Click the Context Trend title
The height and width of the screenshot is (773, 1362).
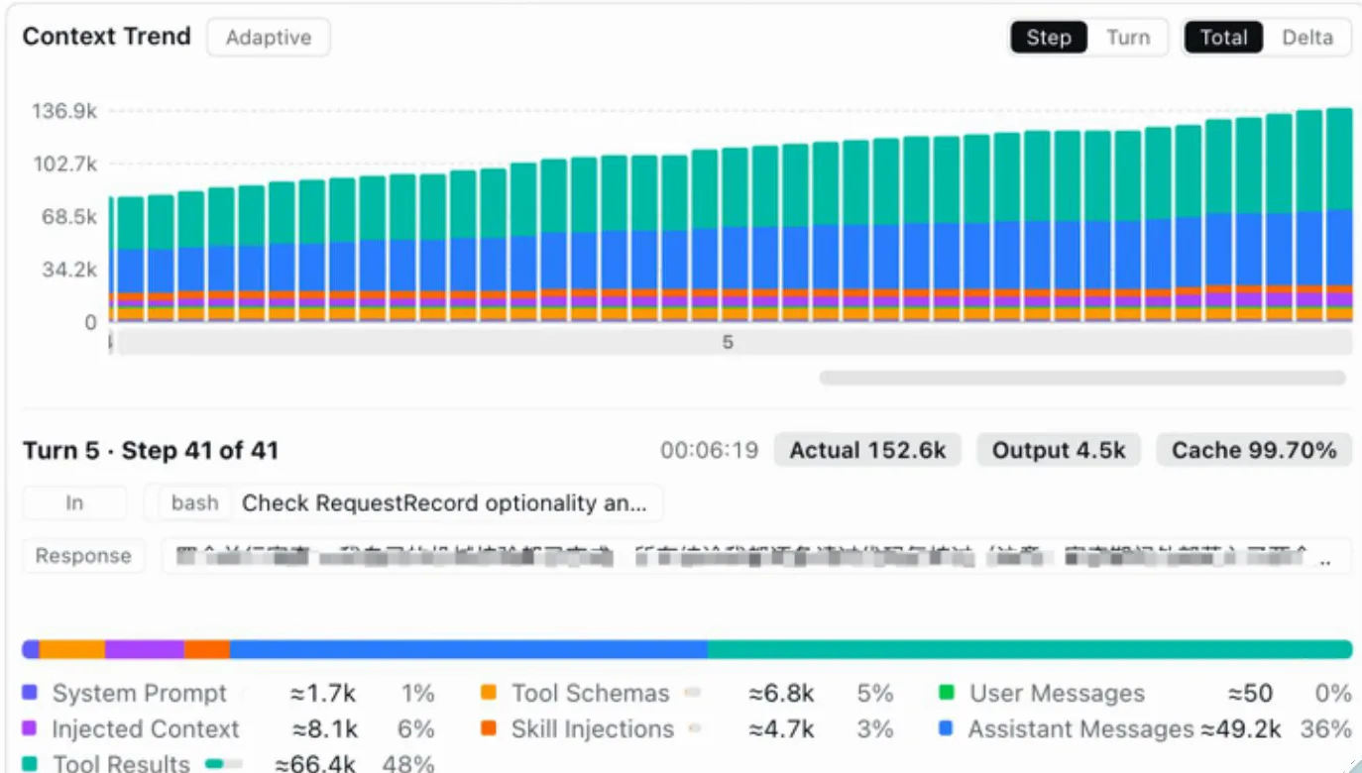106,37
